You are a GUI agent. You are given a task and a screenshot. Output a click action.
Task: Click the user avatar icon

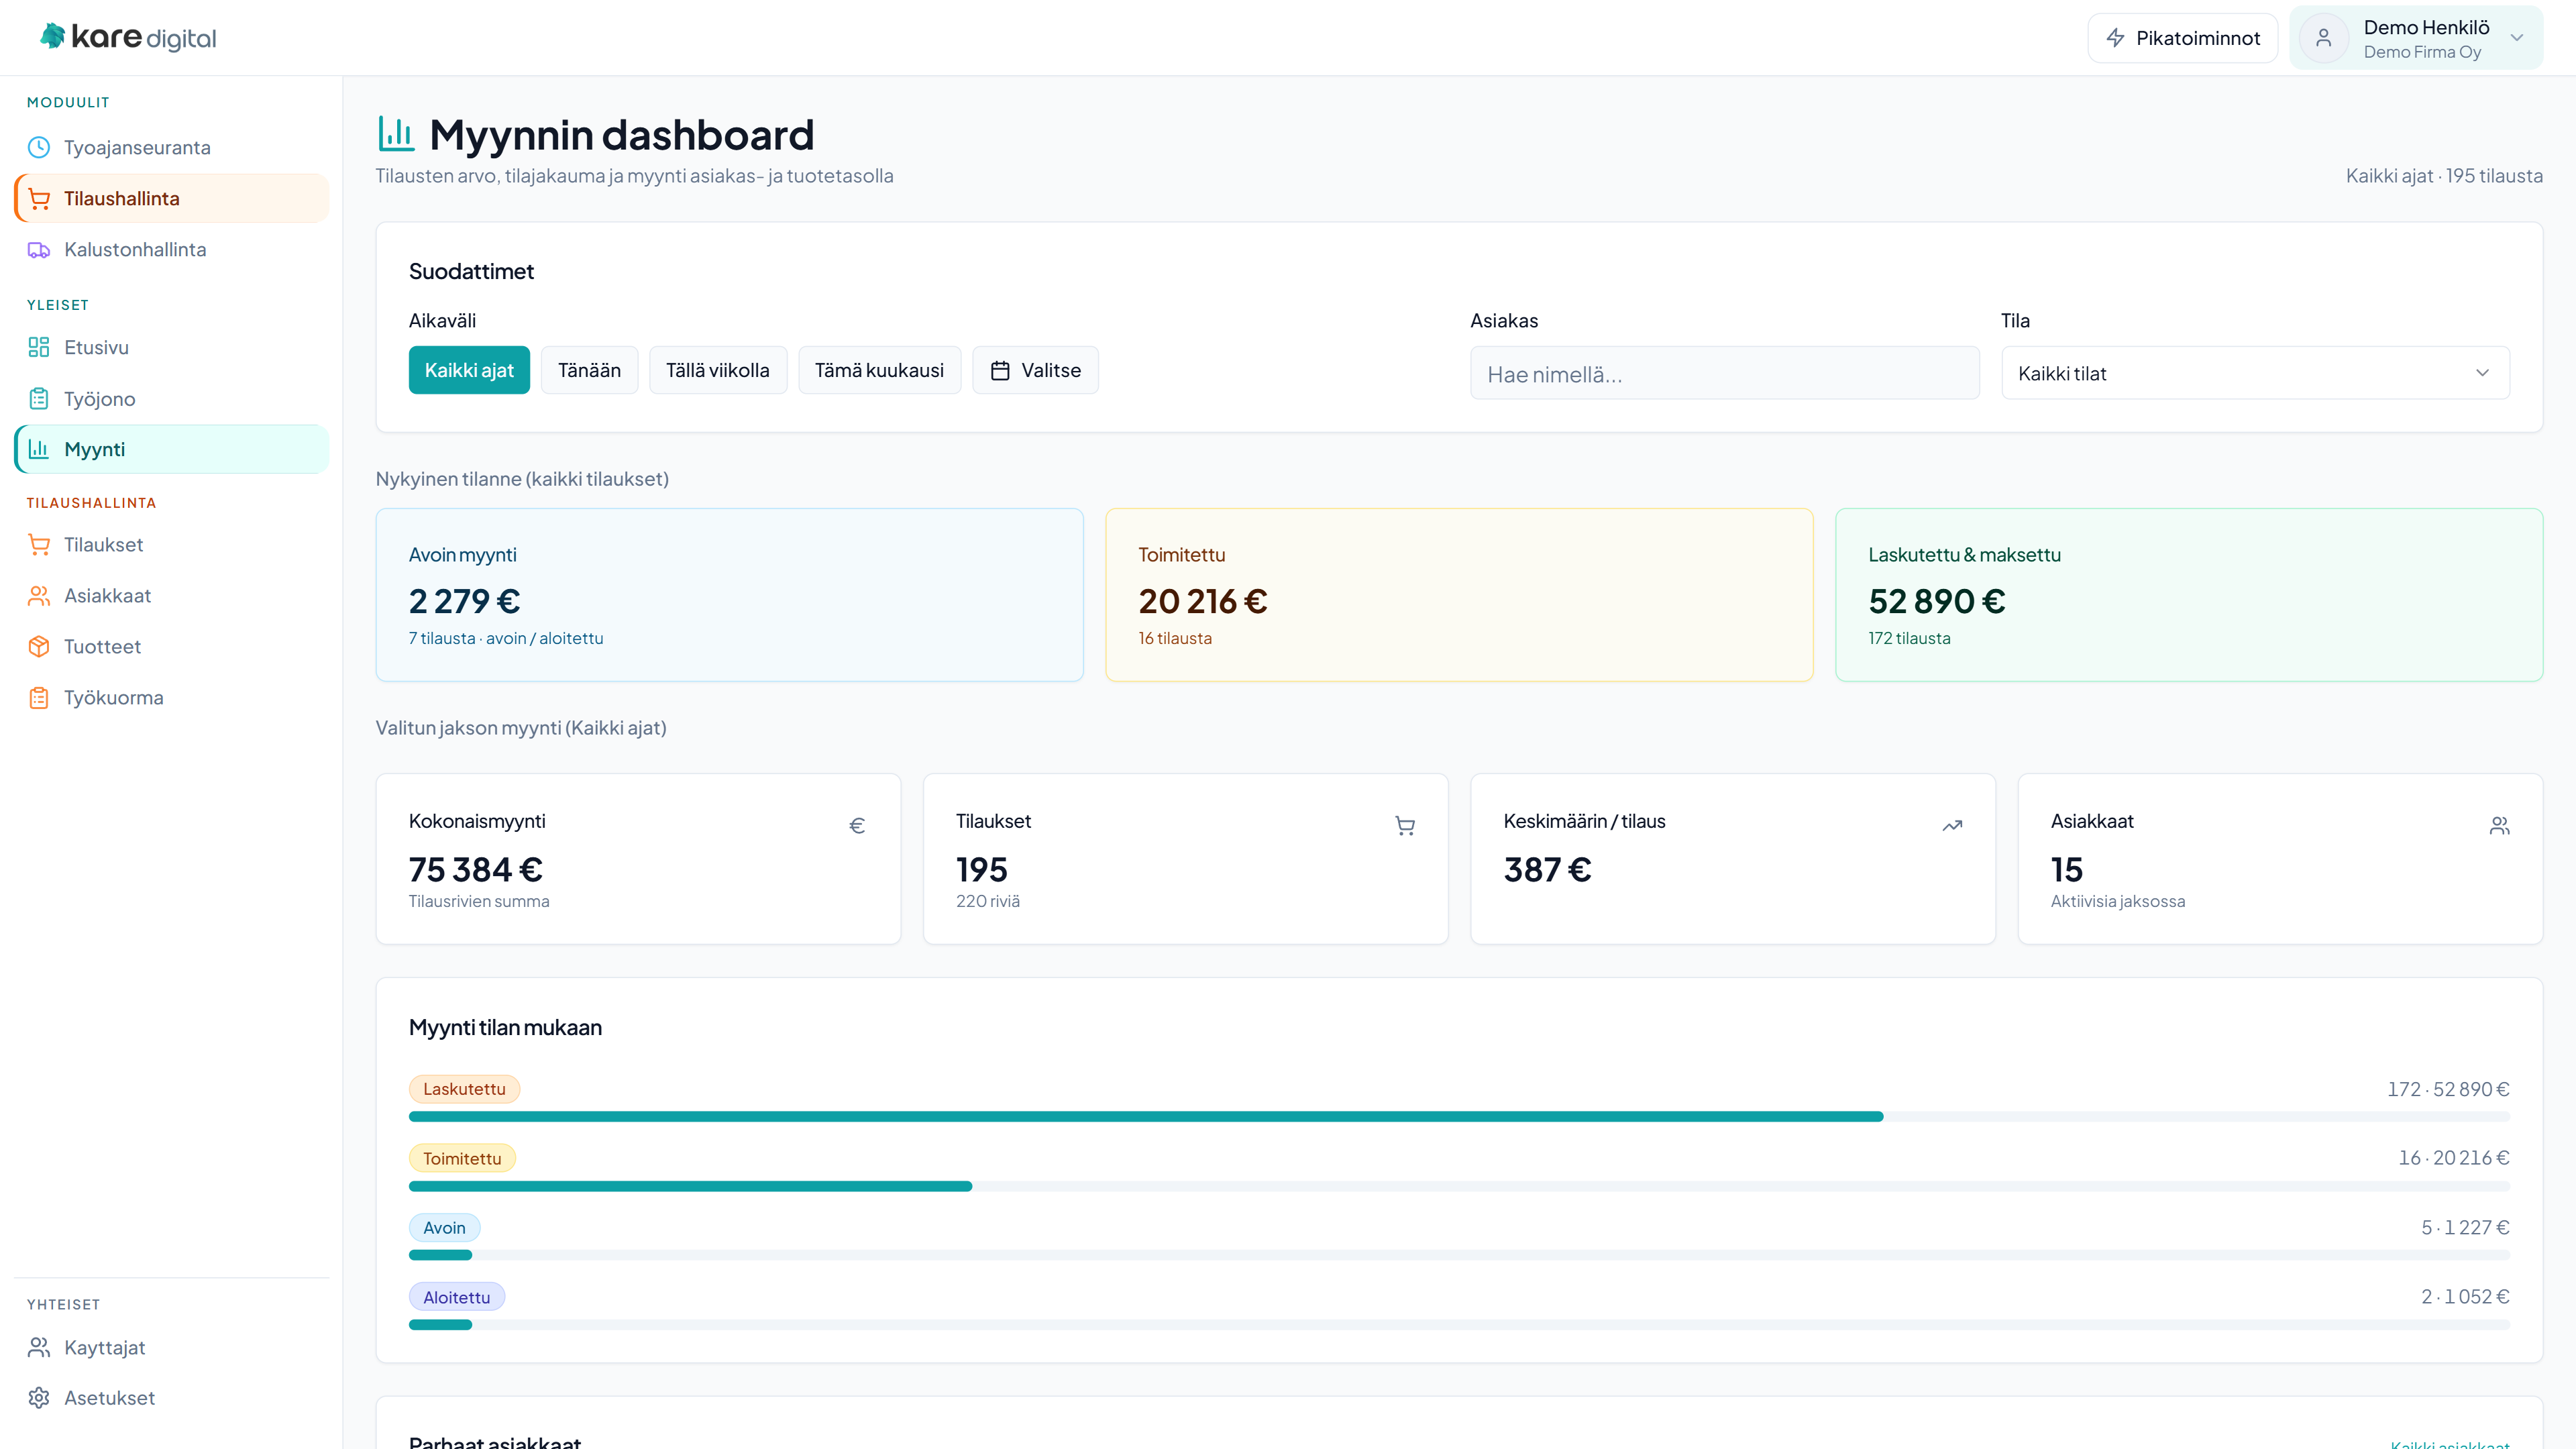coord(2324,38)
